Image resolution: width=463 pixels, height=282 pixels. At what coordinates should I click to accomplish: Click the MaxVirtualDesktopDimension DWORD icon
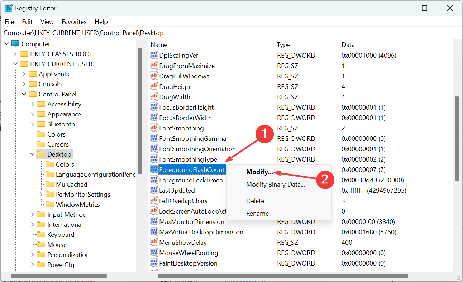[154, 232]
